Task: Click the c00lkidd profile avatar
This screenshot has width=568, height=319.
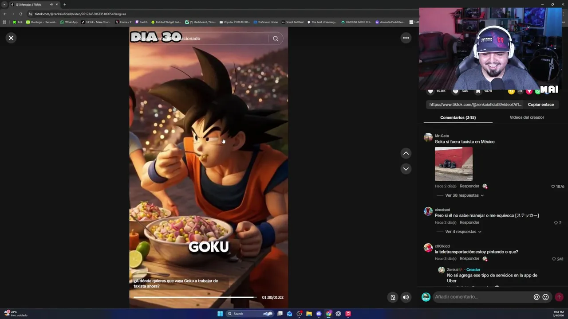Action: click(x=428, y=248)
